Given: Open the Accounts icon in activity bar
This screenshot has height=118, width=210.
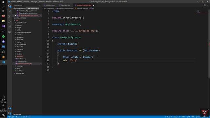Looking at the screenshot, I should [x=10, y=108].
